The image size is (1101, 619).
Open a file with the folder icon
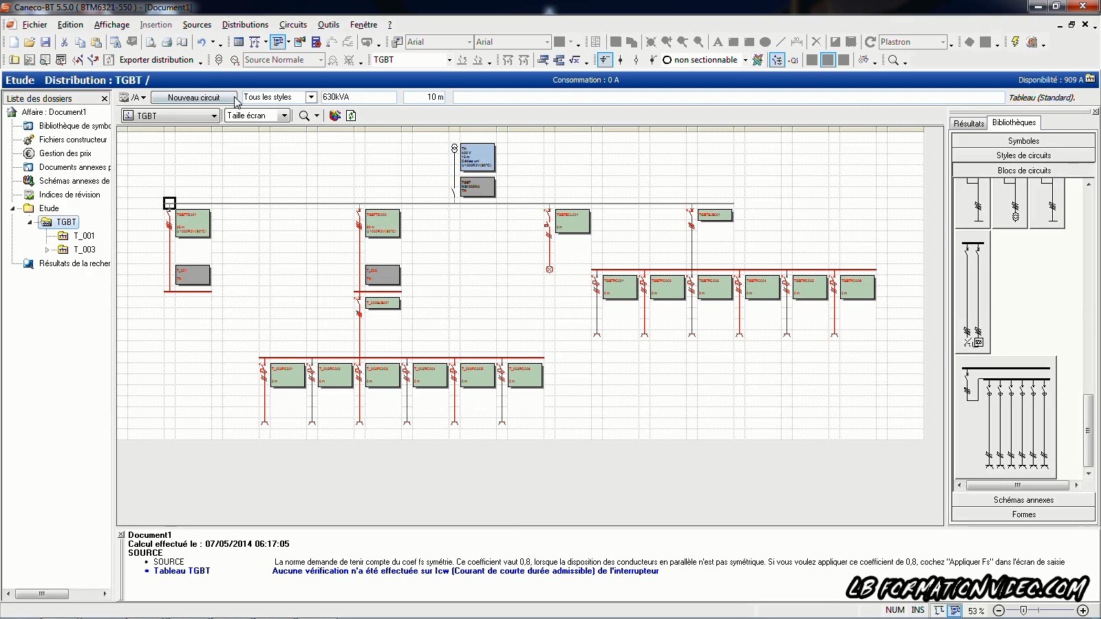tap(29, 42)
